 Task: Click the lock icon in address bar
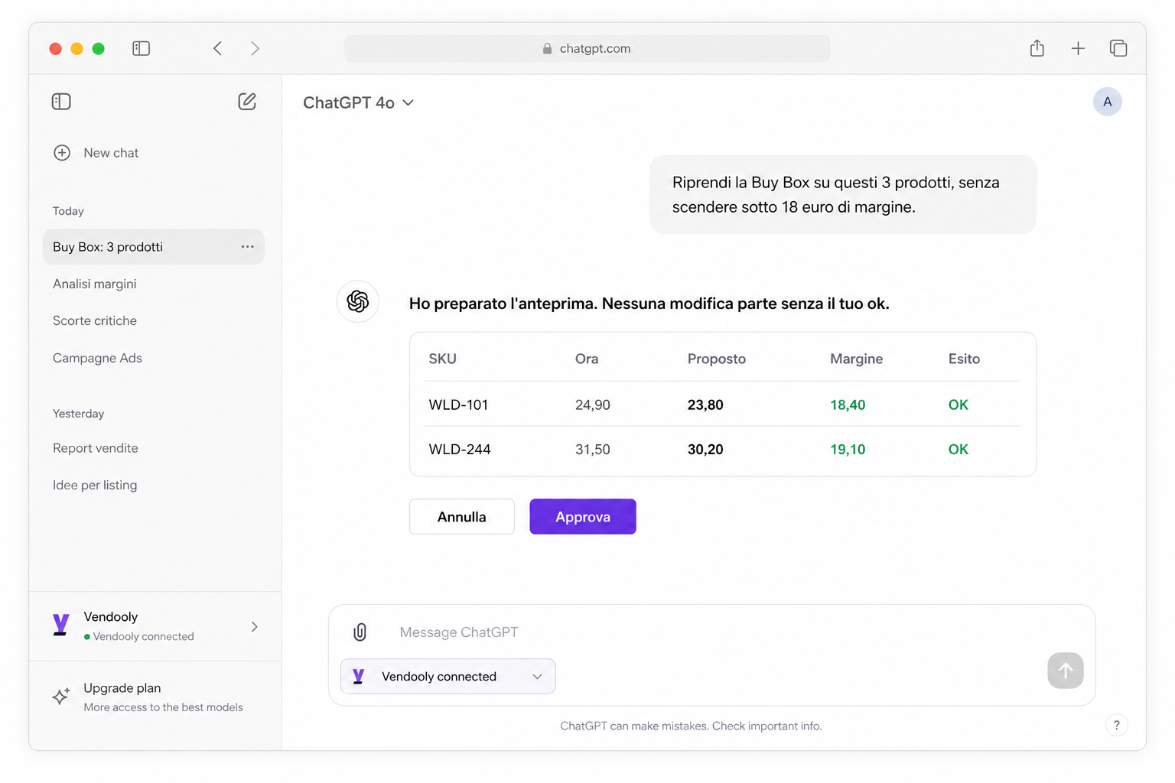tap(547, 48)
